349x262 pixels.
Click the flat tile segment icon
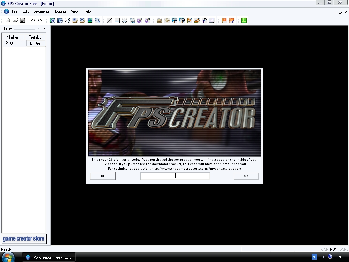coord(167,20)
